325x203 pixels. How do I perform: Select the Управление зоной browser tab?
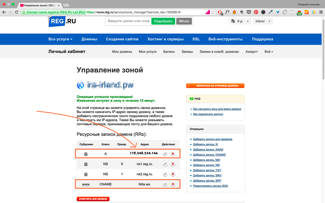(39, 5)
